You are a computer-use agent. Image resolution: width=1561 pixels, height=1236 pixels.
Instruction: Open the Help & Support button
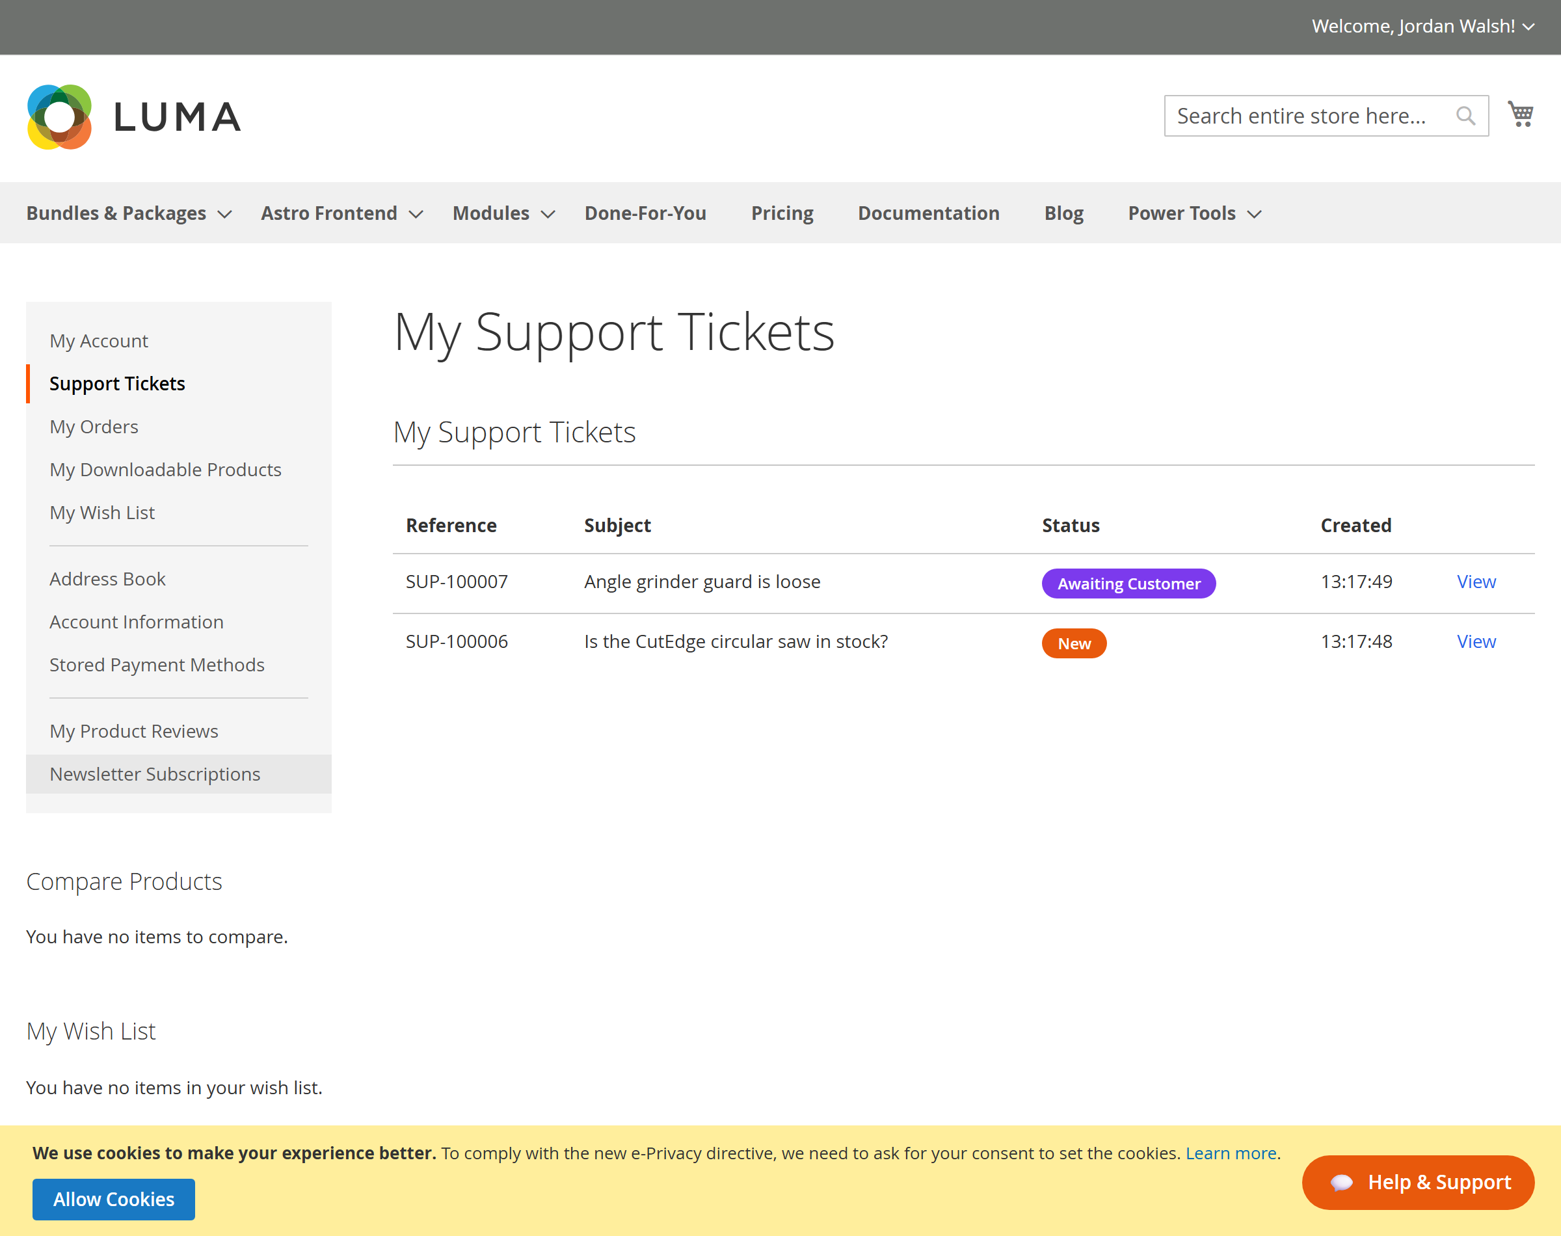coord(1418,1183)
